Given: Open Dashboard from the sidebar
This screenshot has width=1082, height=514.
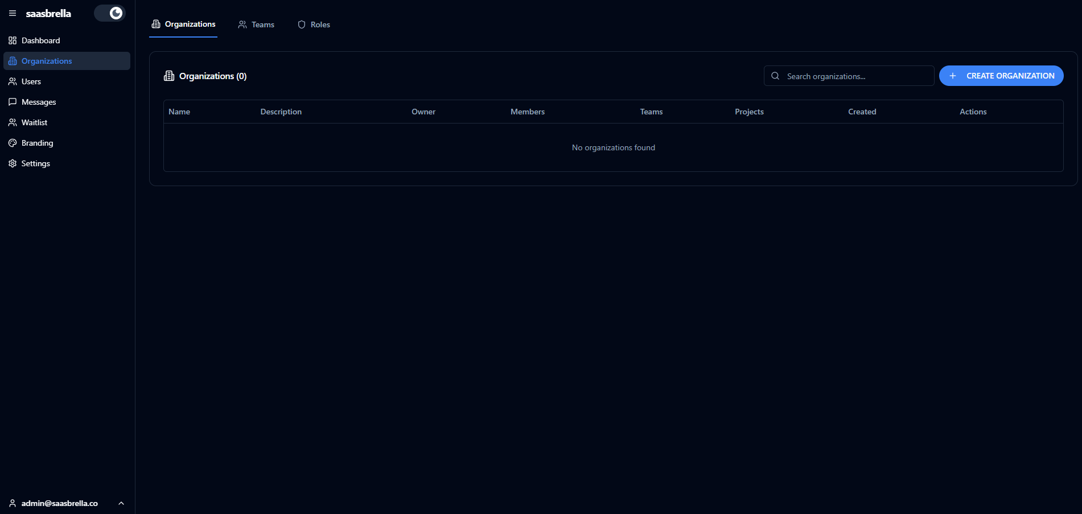Looking at the screenshot, I should [x=40, y=40].
